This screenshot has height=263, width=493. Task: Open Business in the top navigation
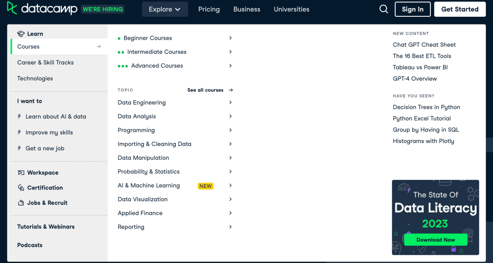pyautogui.click(x=247, y=10)
